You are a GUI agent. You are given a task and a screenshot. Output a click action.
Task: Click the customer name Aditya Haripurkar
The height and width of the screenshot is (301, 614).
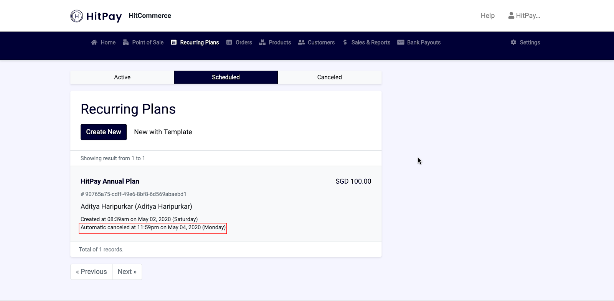(136, 206)
